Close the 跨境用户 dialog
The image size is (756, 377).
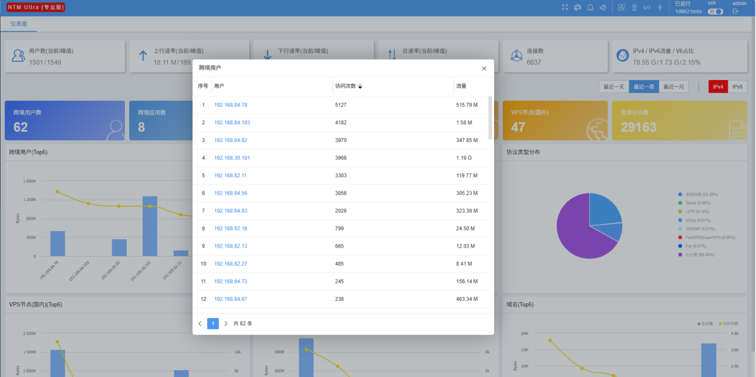pyautogui.click(x=484, y=68)
